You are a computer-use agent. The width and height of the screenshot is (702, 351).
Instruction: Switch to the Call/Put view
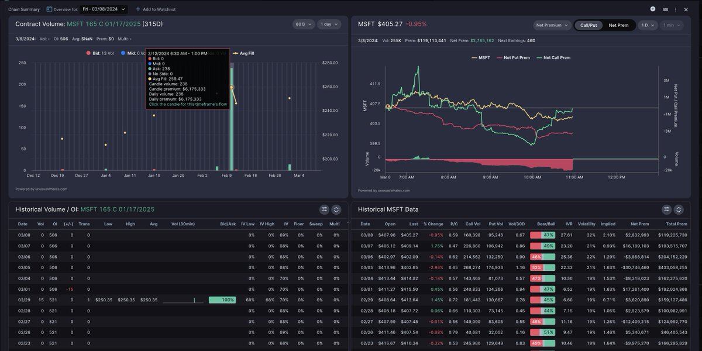[589, 25]
